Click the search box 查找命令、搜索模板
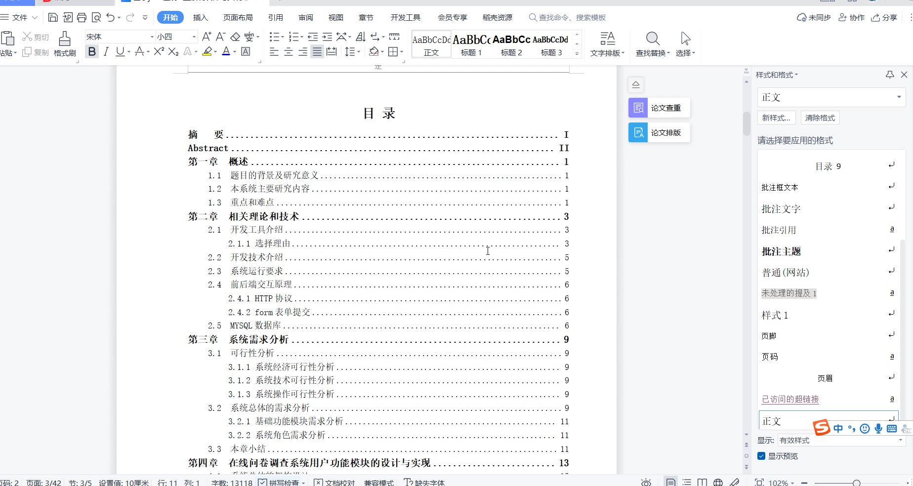 [567, 18]
